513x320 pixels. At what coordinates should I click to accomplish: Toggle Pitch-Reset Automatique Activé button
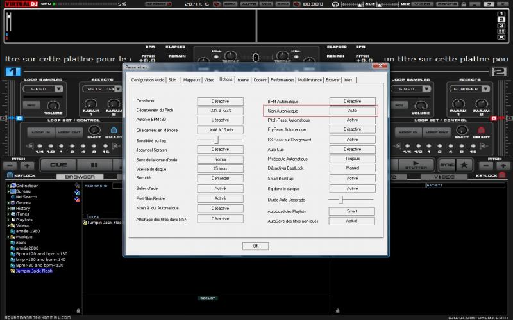pyautogui.click(x=352, y=120)
